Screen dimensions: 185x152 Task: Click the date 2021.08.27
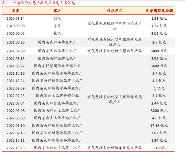coord(16,66)
